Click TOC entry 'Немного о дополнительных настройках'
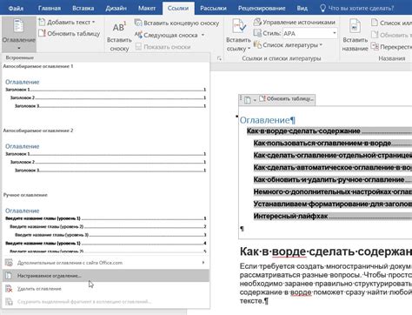 (333, 192)
